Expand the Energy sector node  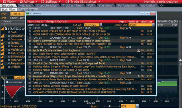click(x=9, y=43)
